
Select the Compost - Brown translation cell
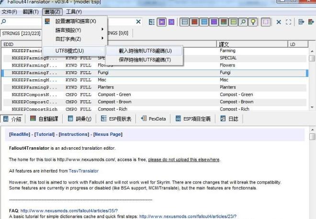[237, 102]
